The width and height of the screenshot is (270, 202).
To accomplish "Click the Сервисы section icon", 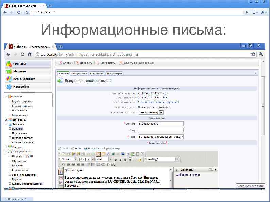I will pyautogui.click(x=9, y=64).
